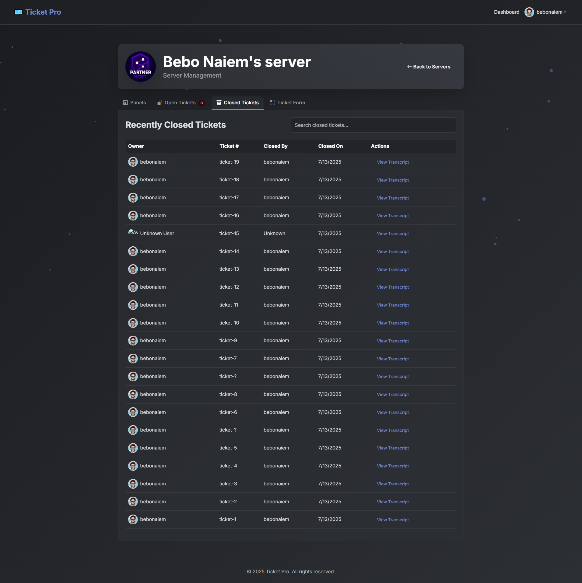This screenshot has width=582, height=583.
Task: Click the Panels tab icon
Action: coord(125,103)
